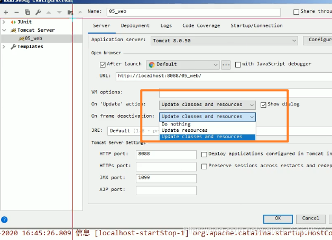This screenshot has width=332, height=240.
Task: Switch to the Server tab
Action: [102, 26]
